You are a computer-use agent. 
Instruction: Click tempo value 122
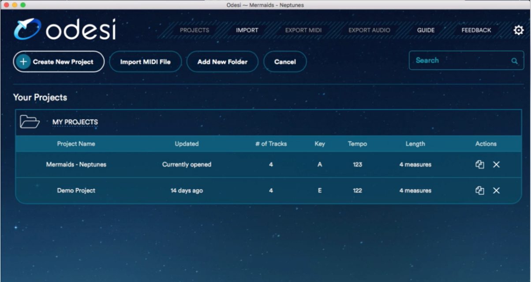click(x=357, y=190)
